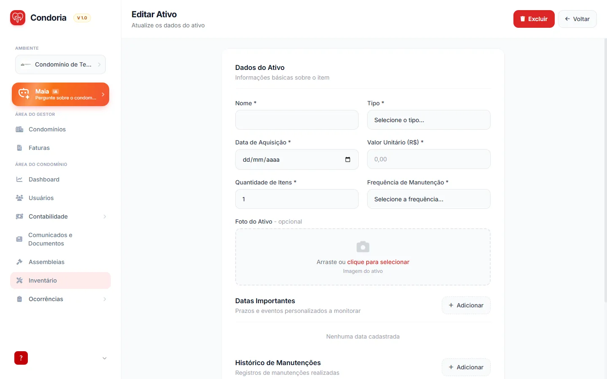Click the Usuários people icon
Image resolution: width=607 pixels, height=379 pixels.
tap(19, 198)
